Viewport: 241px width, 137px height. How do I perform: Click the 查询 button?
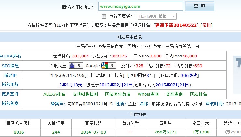click(199, 6)
